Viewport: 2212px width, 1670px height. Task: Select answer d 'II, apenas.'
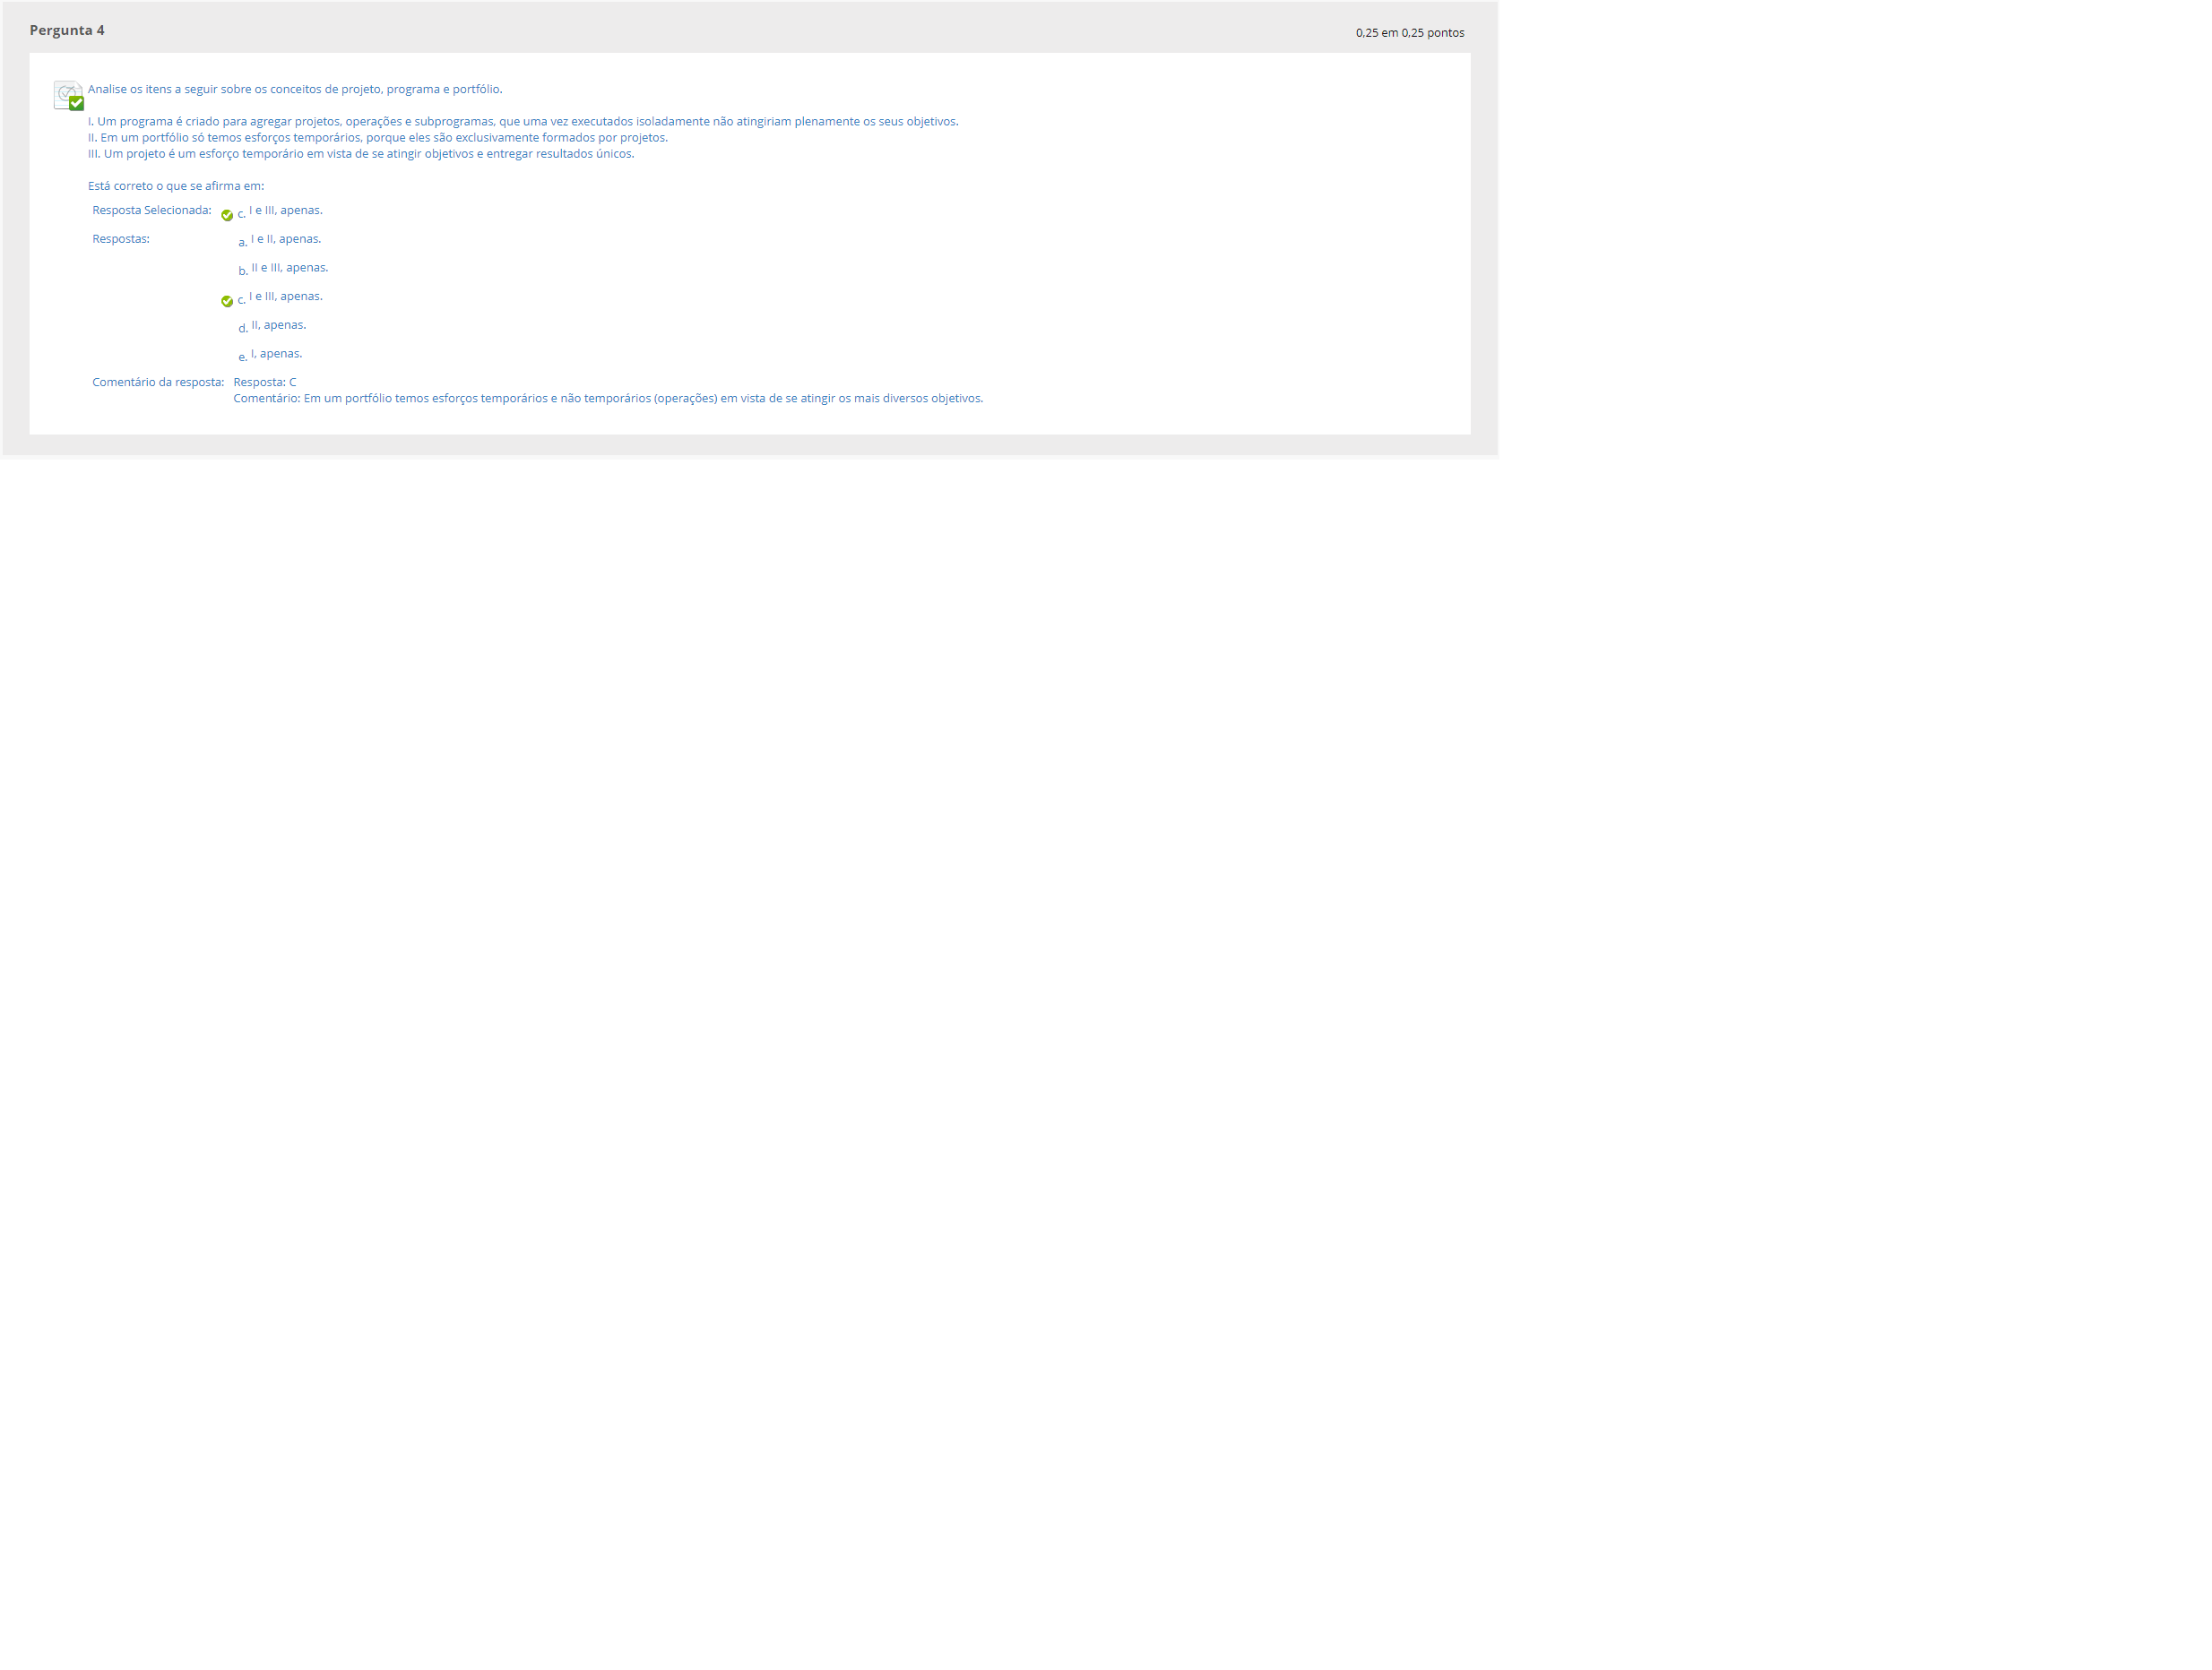click(278, 325)
